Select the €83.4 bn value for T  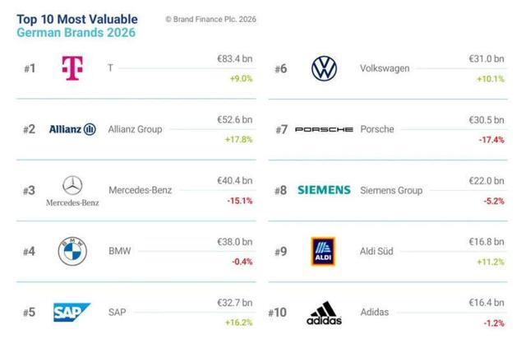click(x=235, y=58)
